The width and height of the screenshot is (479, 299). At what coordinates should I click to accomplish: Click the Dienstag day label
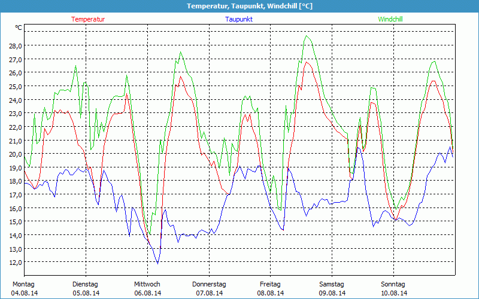tap(85, 285)
